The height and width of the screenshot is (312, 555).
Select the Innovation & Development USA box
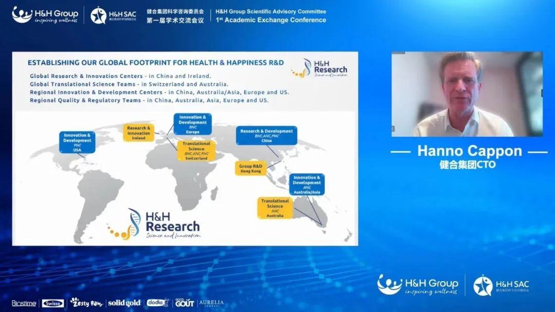[x=77, y=142]
